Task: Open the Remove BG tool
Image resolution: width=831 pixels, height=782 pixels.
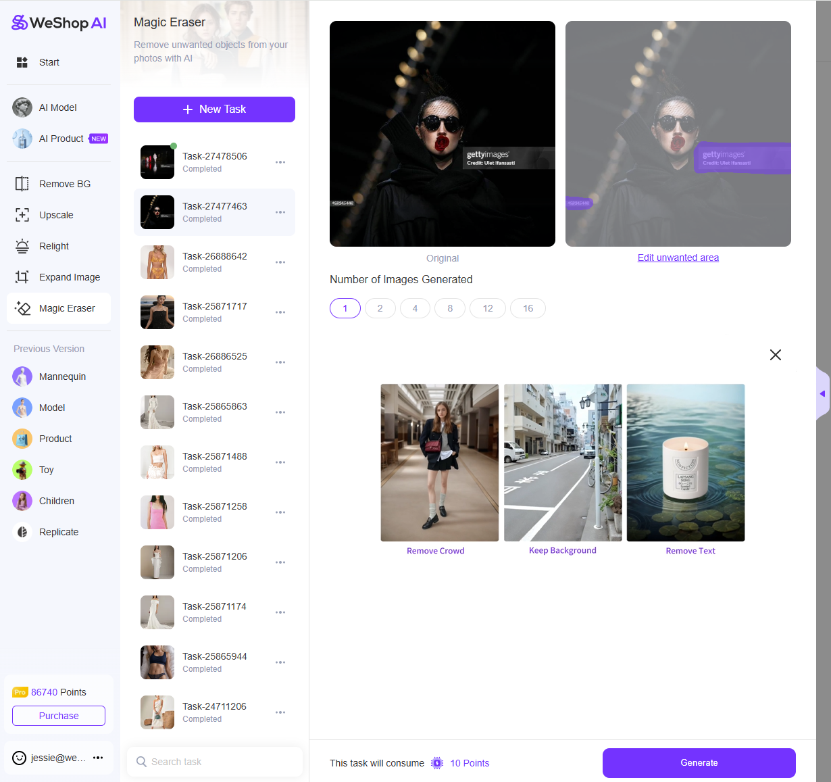Action: coord(65,183)
